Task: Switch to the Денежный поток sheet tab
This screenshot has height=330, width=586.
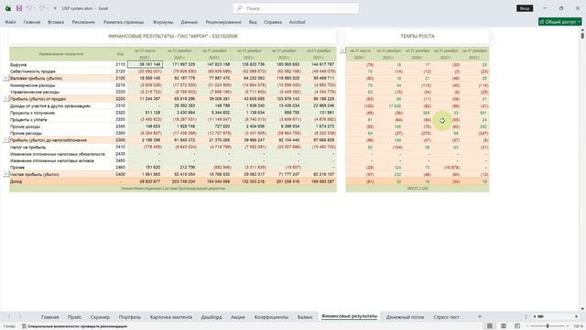Action: tap(405, 317)
